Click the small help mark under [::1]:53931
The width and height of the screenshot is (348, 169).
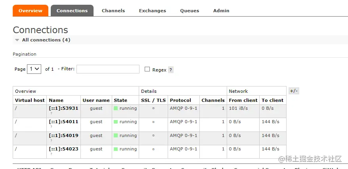click(x=51, y=113)
